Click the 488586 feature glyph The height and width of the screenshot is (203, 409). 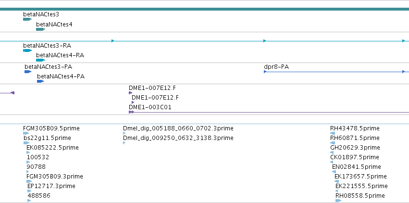pos(29,201)
